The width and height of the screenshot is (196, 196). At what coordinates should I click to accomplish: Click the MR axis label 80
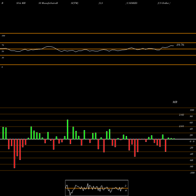191,116
